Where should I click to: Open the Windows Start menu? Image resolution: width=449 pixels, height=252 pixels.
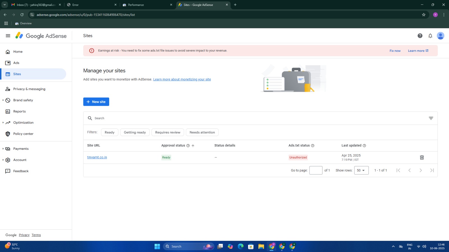tap(157, 246)
